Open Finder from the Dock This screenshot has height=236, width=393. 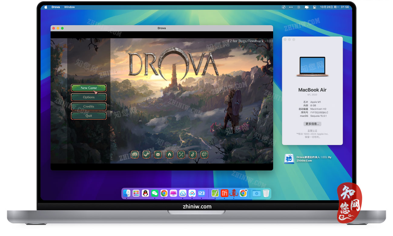pyautogui.click(x=127, y=193)
